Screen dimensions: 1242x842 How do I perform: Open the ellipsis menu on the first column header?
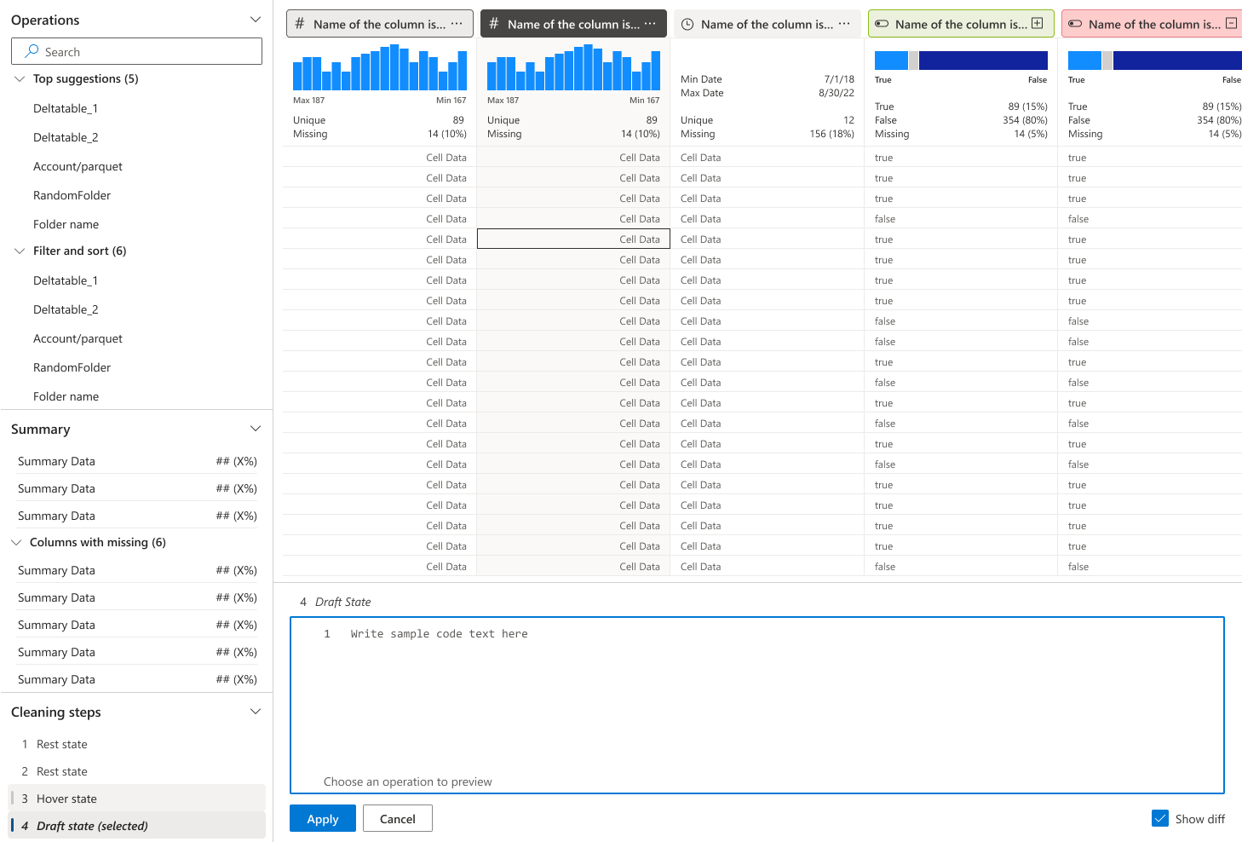(457, 24)
